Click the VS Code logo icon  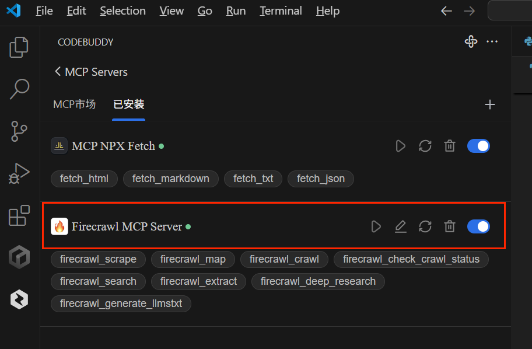[x=13, y=11]
